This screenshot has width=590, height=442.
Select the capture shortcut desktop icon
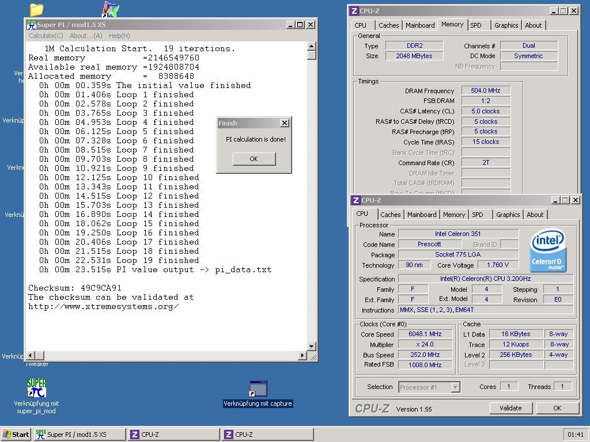click(258, 388)
